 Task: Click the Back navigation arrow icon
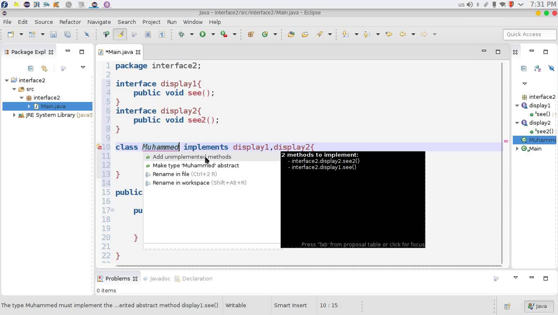click(x=402, y=34)
